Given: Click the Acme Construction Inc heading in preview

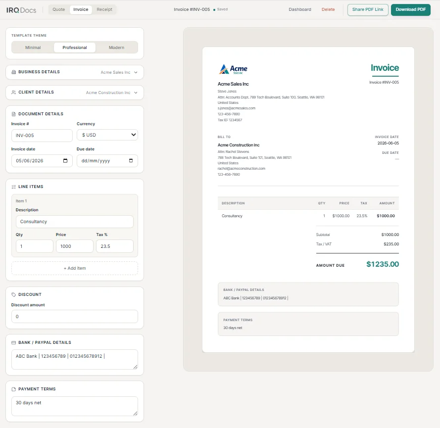Looking at the screenshot, I should (239, 145).
